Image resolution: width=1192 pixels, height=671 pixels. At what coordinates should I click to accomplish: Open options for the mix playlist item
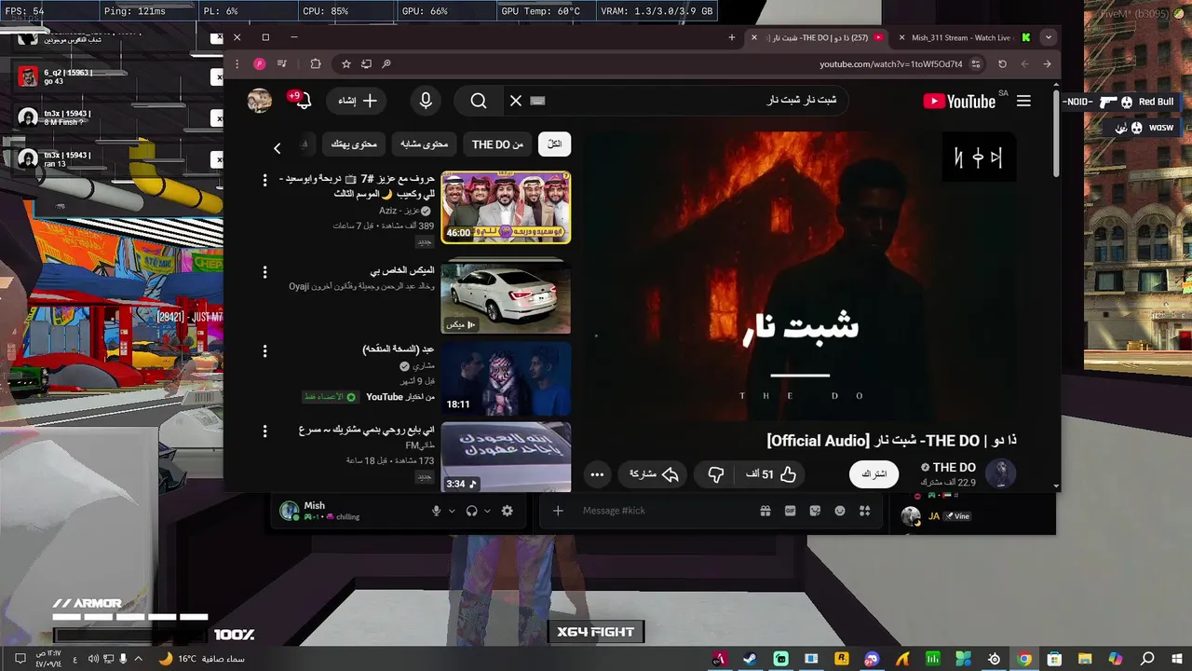click(264, 272)
